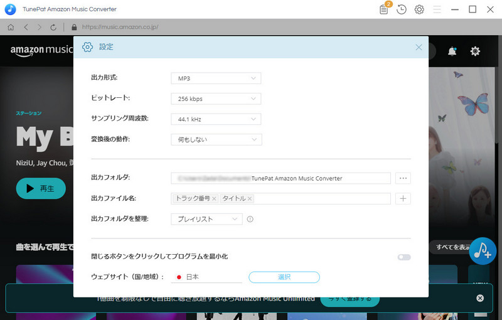Close the 設定 dialog

pos(419,47)
